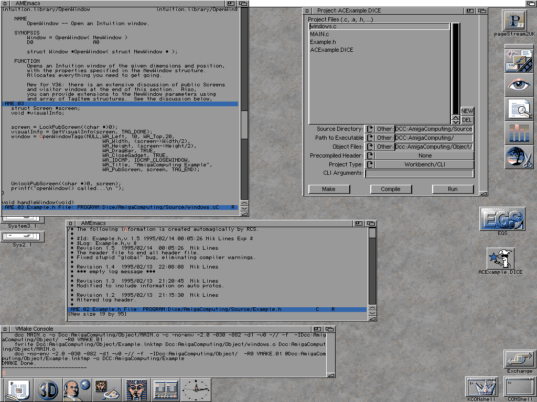Click the Compile button
The height and width of the screenshot is (402, 537).
tap(391, 189)
